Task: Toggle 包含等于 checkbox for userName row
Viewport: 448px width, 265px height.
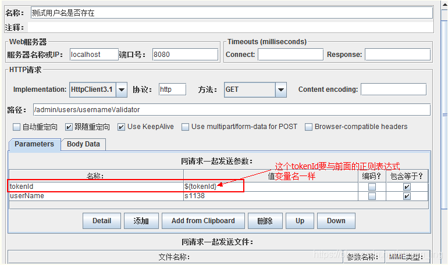Action: coord(407,196)
